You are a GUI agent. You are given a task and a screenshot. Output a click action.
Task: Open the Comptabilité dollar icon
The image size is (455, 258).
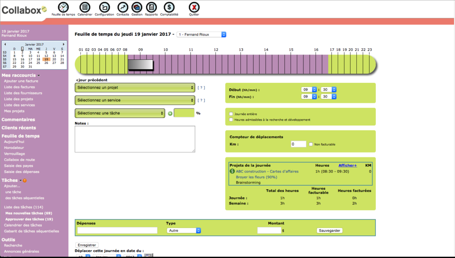point(169,7)
